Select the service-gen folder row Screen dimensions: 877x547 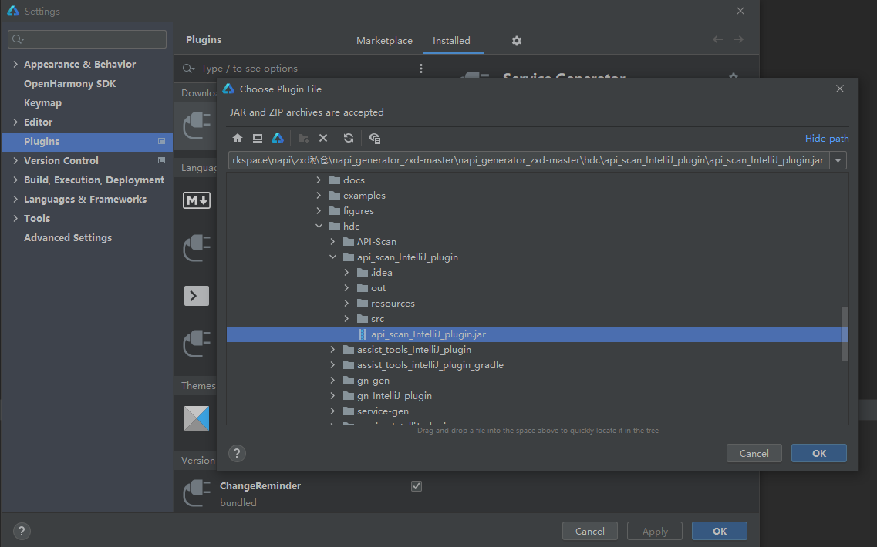(x=537, y=411)
